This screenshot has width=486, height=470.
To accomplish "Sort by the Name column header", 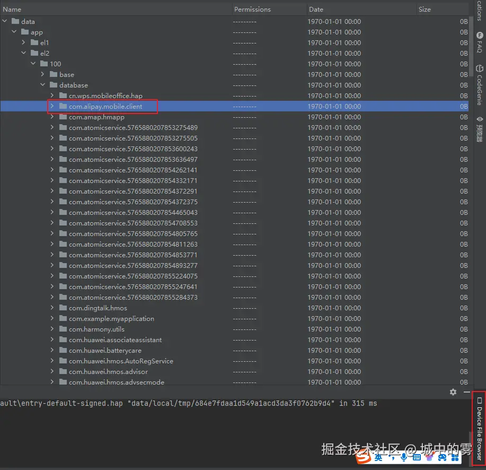I will click(x=116, y=10).
